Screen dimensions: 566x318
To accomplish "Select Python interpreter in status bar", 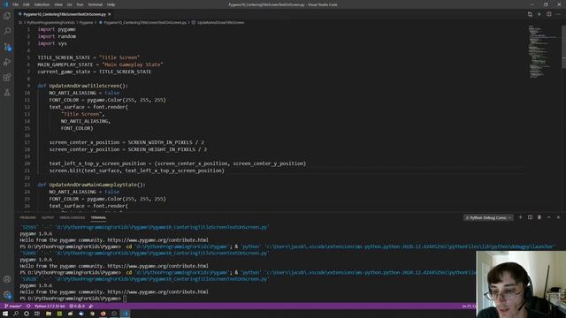I will (x=50, y=307).
